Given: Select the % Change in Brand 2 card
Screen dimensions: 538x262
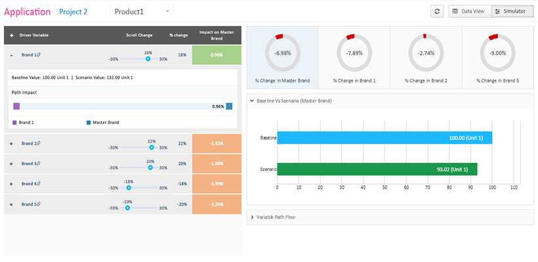Looking at the screenshot, I should (426, 57).
